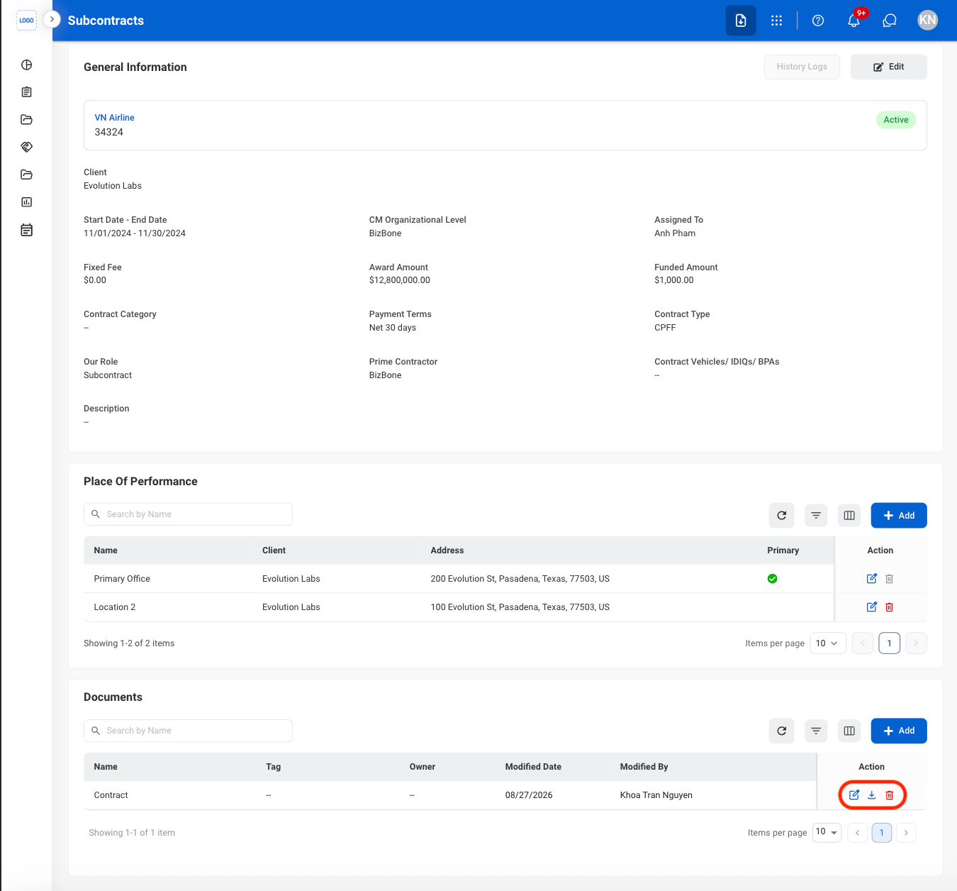View notifications via the bell icon

tap(854, 21)
